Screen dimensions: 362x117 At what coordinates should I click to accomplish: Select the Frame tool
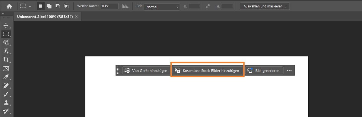tap(6, 68)
